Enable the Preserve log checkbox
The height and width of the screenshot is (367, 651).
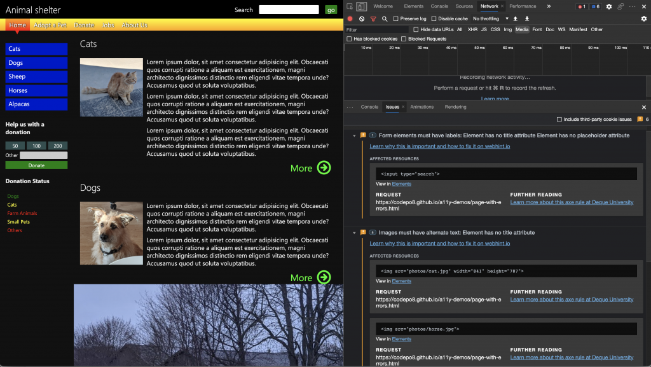(x=395, y=18)
